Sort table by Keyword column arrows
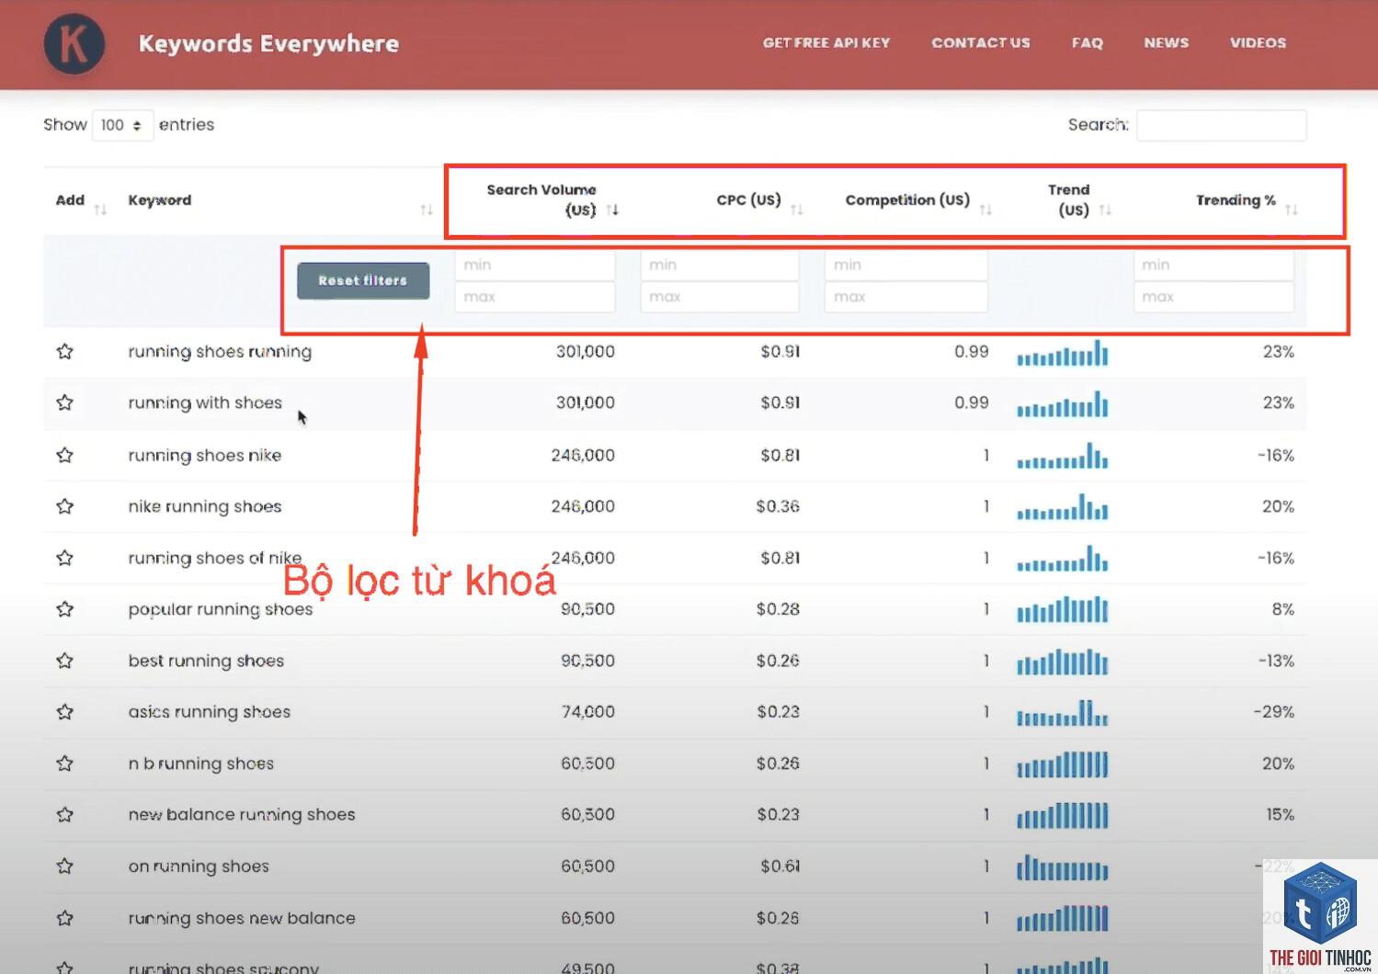 (427, 210)
